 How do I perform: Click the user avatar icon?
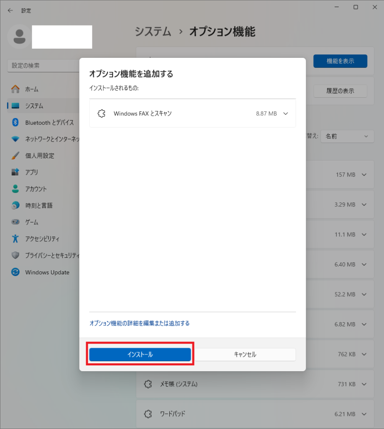[x=19, y=37]
